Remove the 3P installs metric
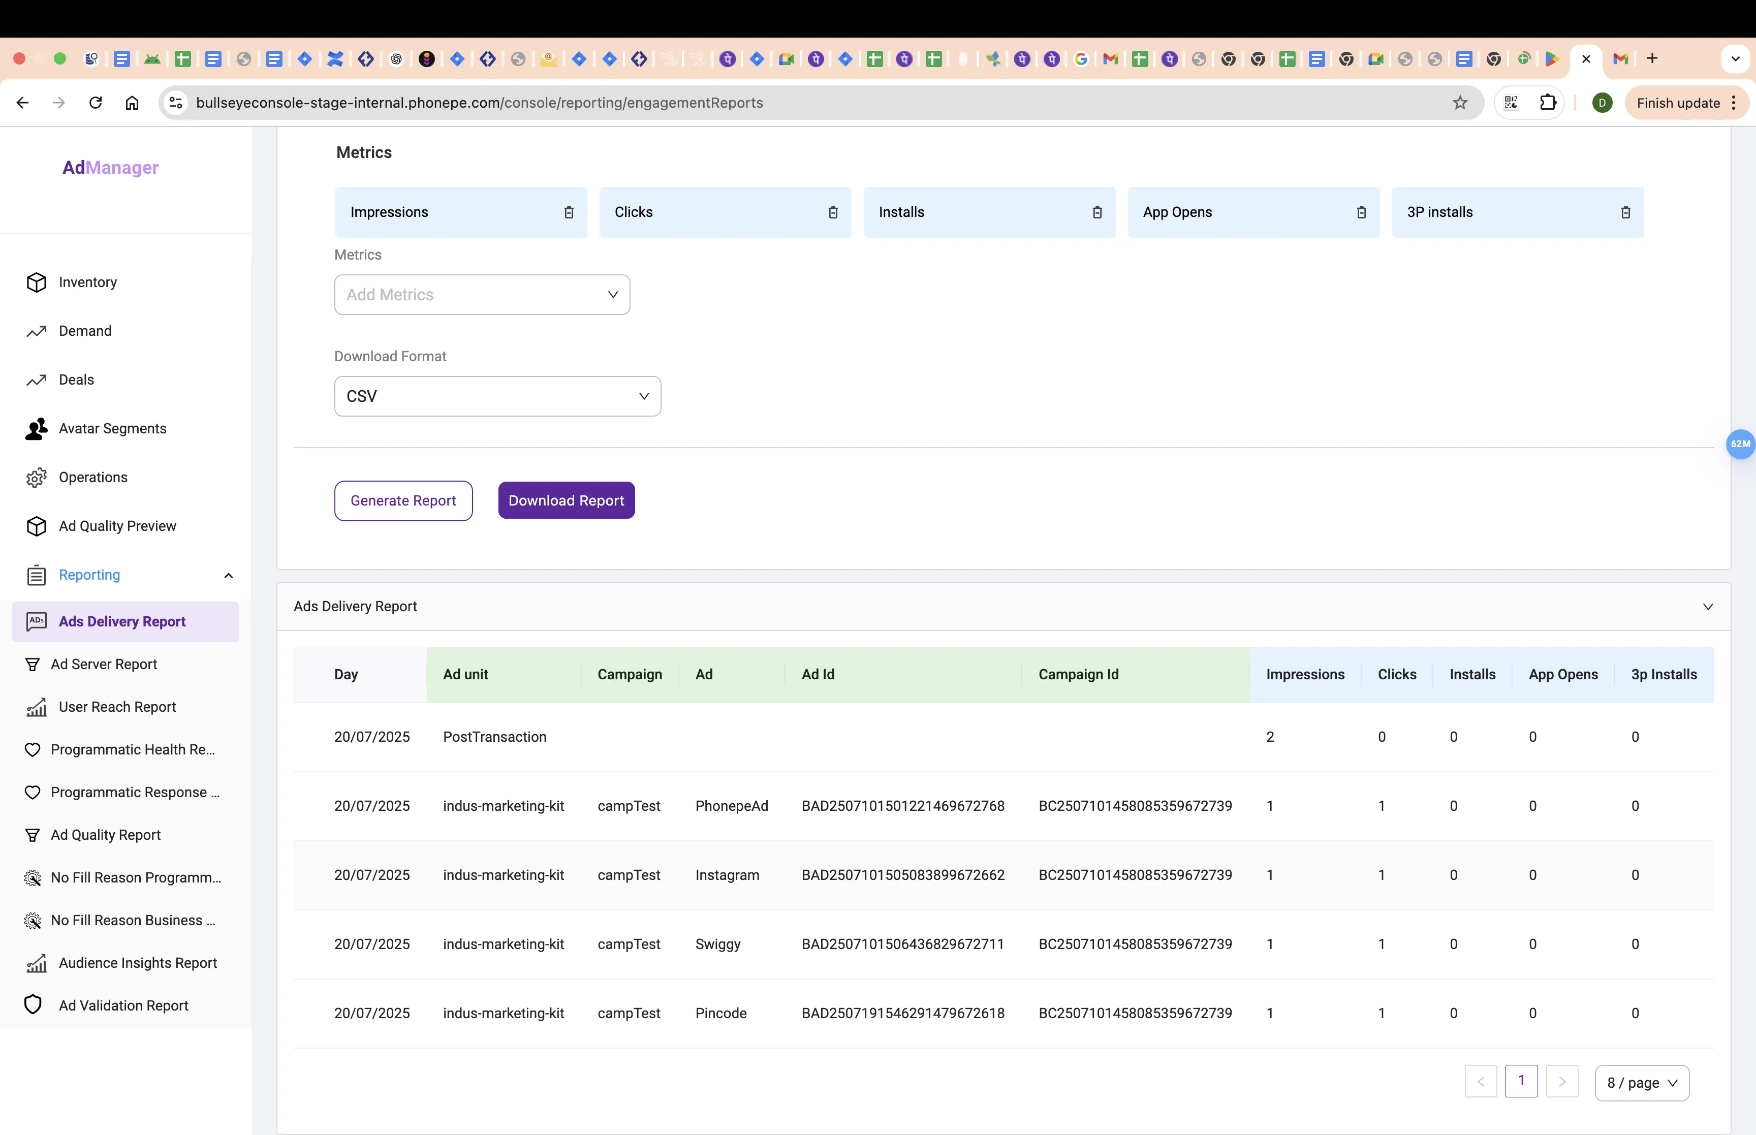 [x=1625, y=212]
